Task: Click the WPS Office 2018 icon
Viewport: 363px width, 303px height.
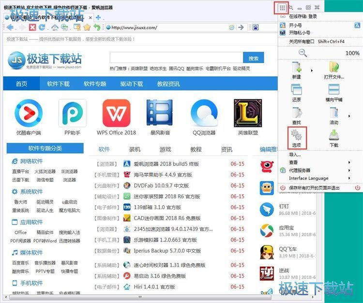Action: 117,113
